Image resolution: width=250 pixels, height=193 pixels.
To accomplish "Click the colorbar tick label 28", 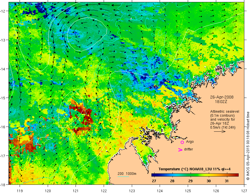I will (172, 181).
